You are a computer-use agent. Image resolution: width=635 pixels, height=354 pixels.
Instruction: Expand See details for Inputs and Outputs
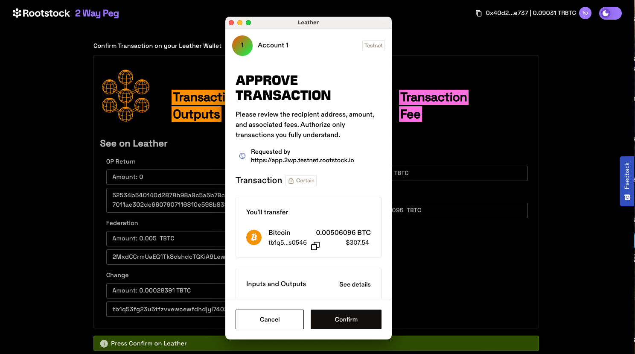pyautogui.click(x=355, y=284)
